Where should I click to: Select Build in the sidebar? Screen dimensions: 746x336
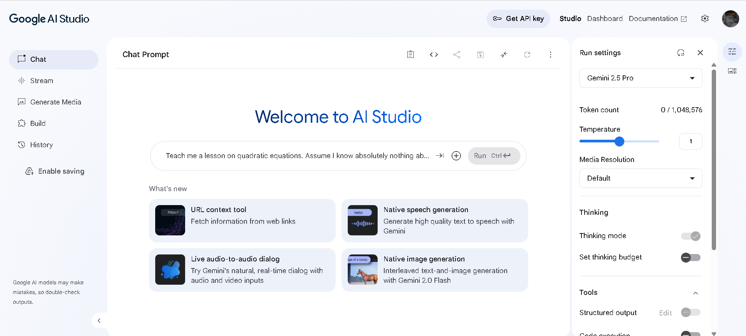coord(54,124)
